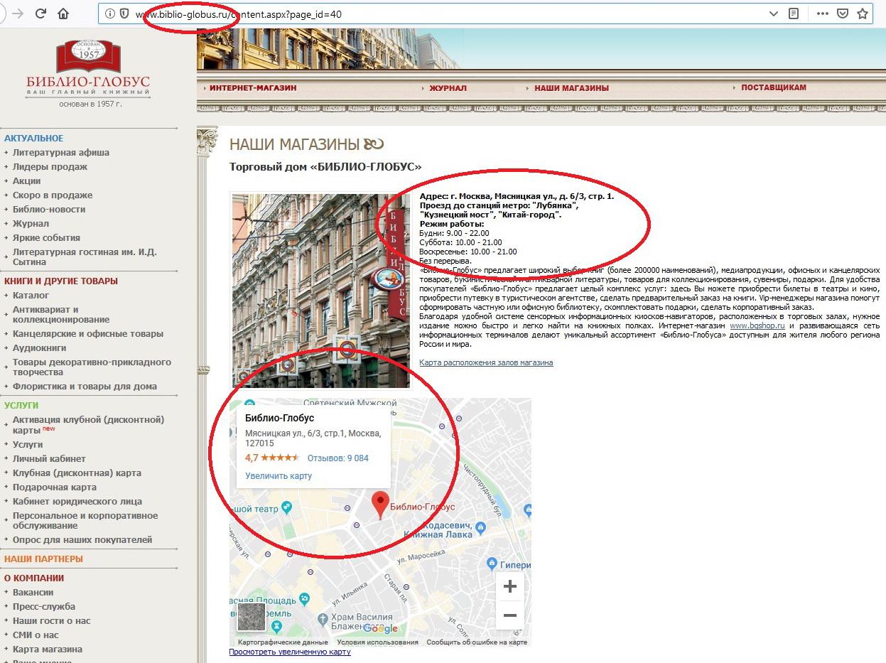Click Сообщить об ошибке на карте

477,642
